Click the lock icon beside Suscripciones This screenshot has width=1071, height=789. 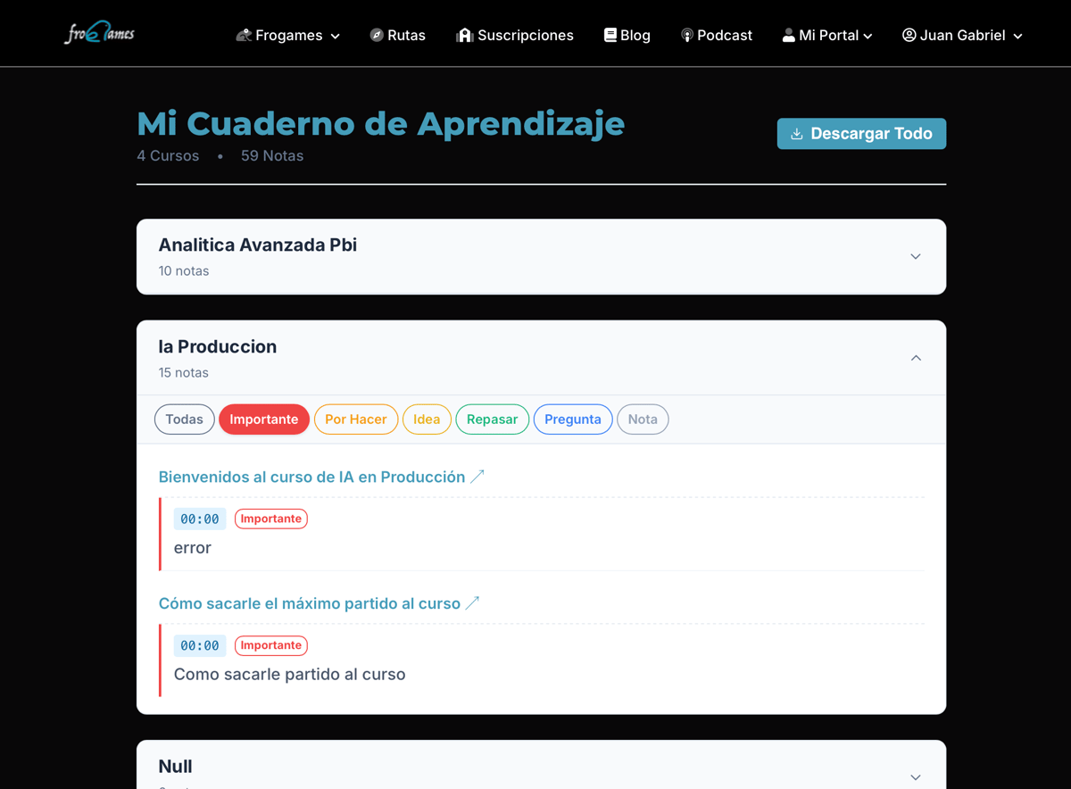[x=463, y=35]
